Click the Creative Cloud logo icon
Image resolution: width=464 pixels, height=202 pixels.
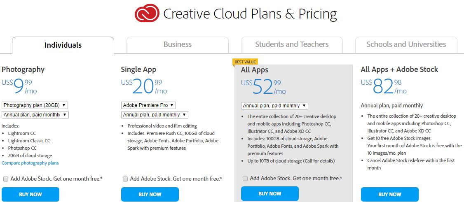tap(147, 13)
